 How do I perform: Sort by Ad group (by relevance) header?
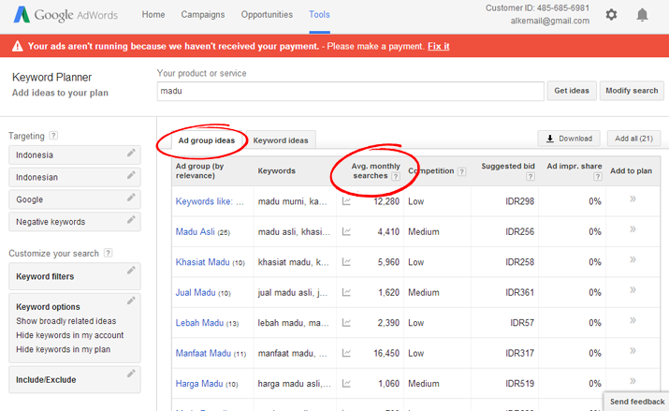pos(199,170)
